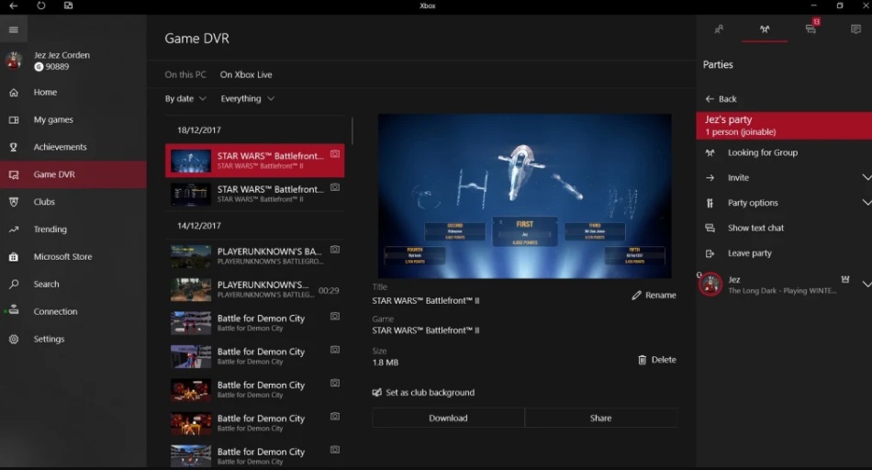Open the Parties tab icon
Image resolution: width=872 pixels, height=470 pixels.
point(765,29)
